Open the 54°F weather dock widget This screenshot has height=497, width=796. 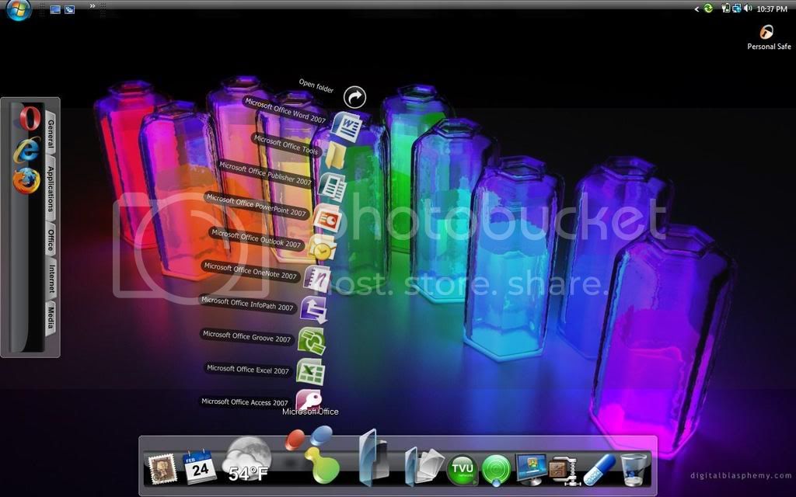click(247, 461)
